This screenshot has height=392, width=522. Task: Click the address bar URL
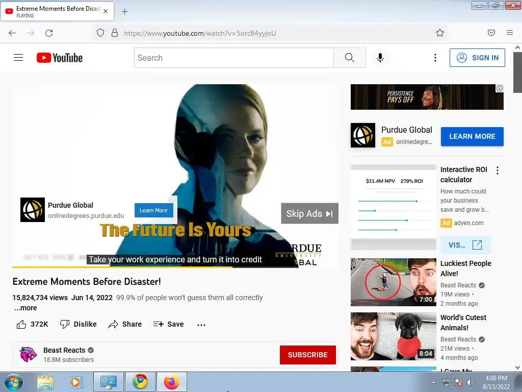[200, 33]
